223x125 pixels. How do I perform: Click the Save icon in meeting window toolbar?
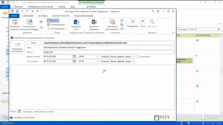17,11
